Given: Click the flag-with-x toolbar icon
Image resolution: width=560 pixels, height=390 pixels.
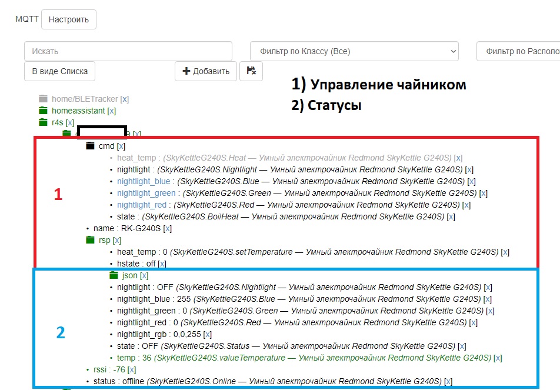Looking at the screenshot, I should [x=251, y=71].
